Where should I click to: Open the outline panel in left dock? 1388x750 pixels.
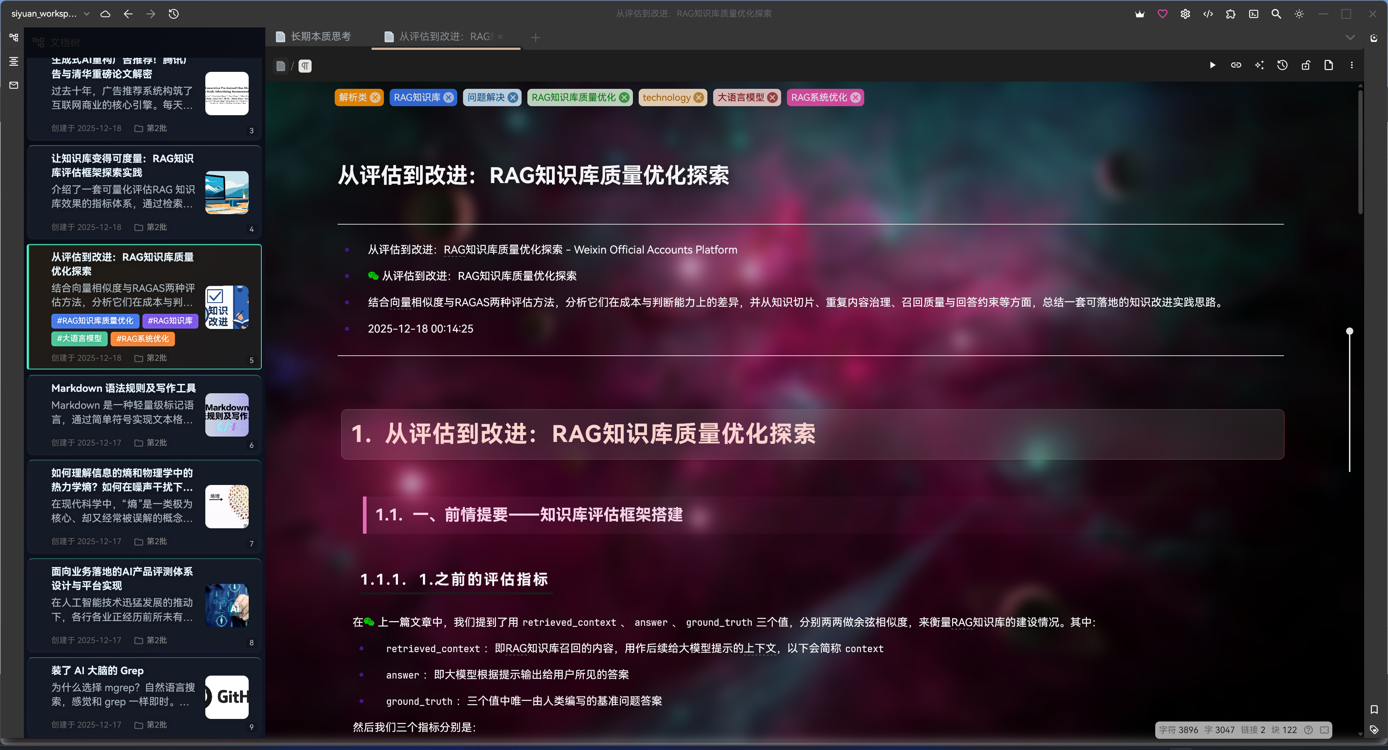(x=13, y=61)
